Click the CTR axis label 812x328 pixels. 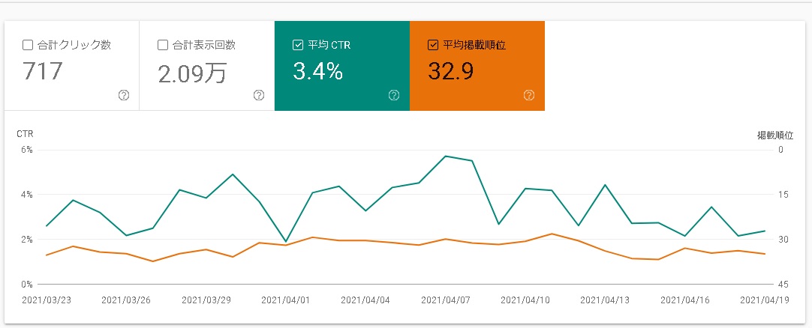(25, 134)
